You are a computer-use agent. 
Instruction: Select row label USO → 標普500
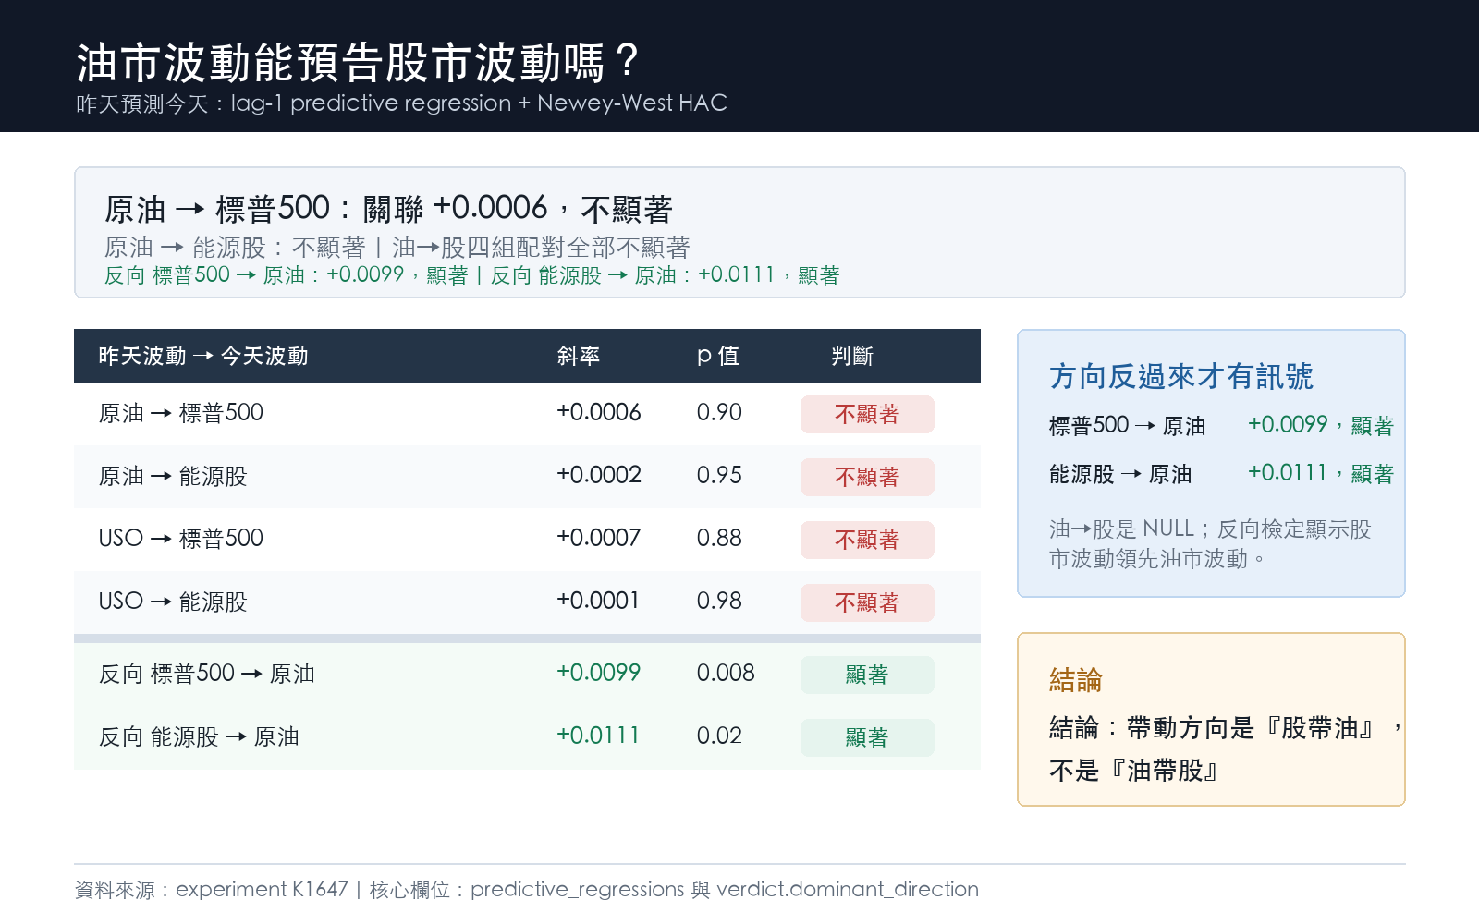[x=181, y=539]
